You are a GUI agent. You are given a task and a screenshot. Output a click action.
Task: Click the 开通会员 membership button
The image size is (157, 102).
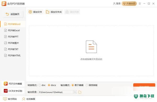click(129, 4)
